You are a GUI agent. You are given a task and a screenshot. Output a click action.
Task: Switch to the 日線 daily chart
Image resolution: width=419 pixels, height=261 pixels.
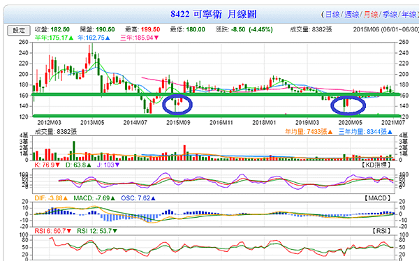click(x=332, y=15)
